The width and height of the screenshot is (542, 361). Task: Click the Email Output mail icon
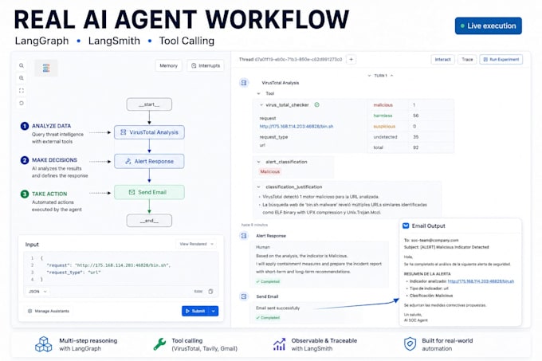406,226
